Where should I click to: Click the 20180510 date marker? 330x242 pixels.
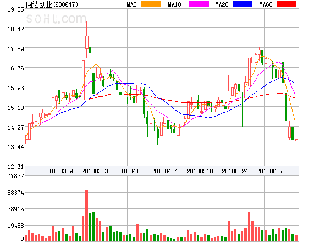point(200,171)
